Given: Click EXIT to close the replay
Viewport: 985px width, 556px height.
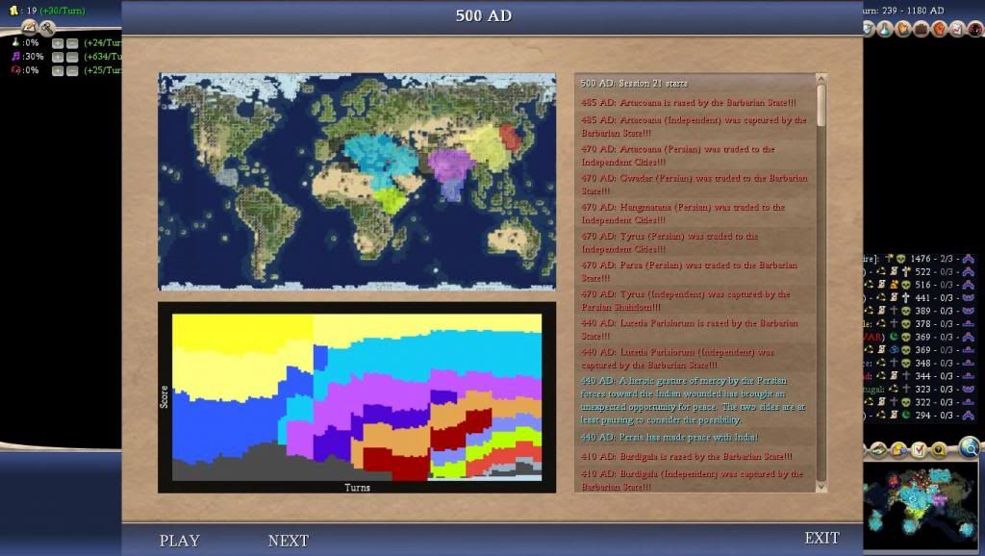Looking at the screenshot, I should click(821, 538).
